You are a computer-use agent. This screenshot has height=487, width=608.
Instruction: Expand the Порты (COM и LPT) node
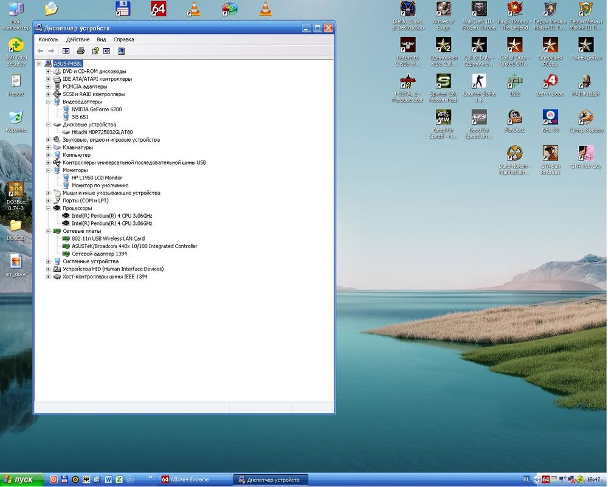[48, 201]
